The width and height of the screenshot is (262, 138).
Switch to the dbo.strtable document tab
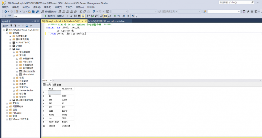tap(106, 21)
